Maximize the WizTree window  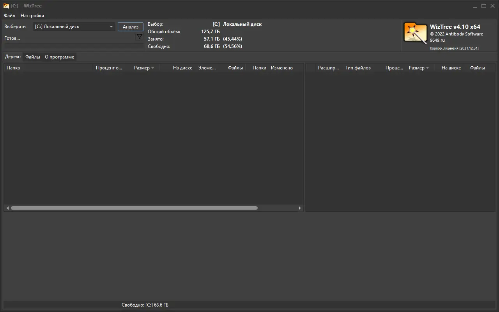click(x=484, y=6)
